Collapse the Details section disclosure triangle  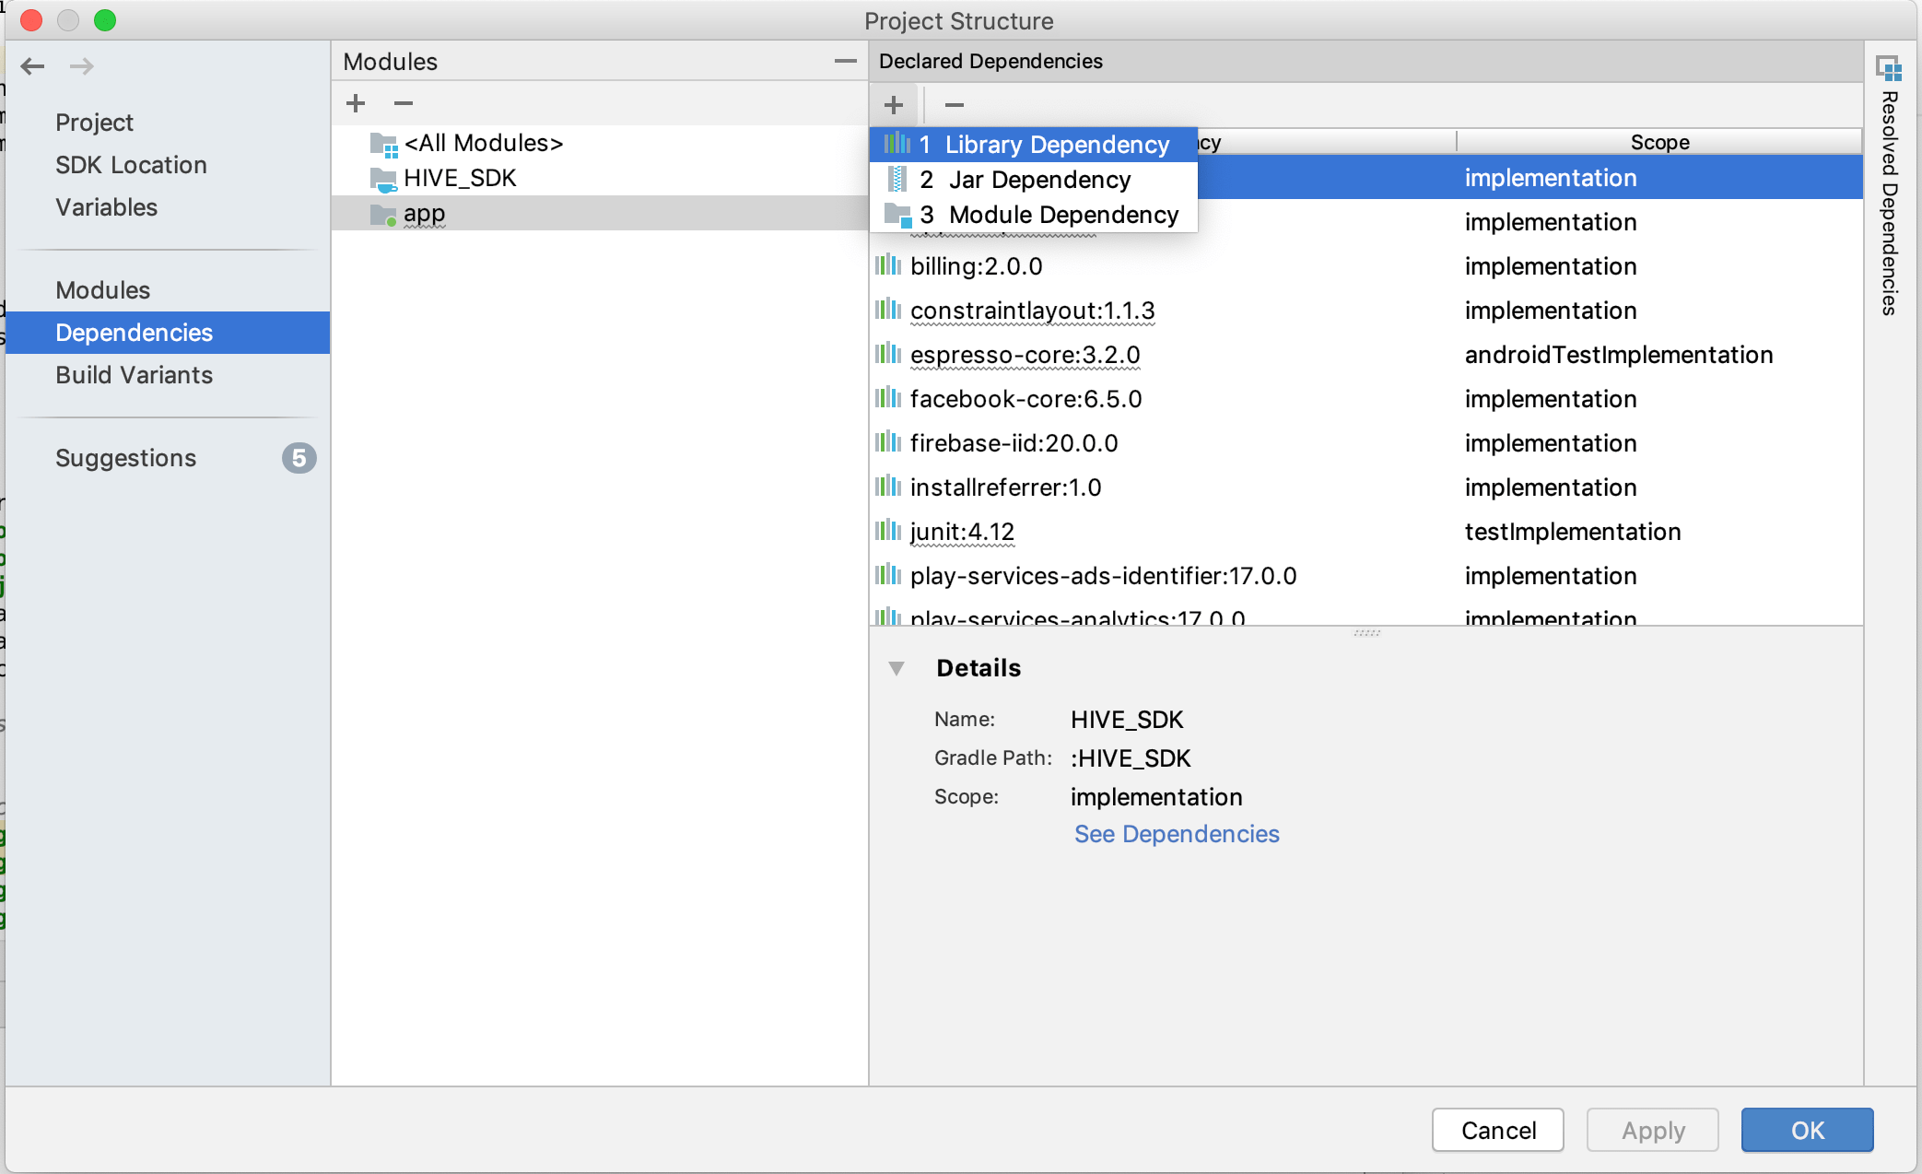[x=897, y=668]
